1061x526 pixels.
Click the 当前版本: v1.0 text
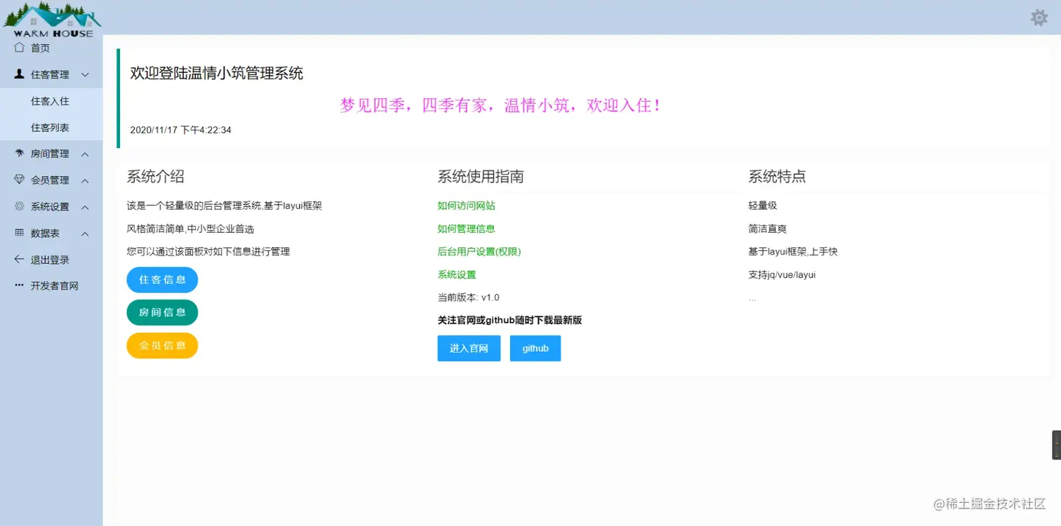click(x=469, y=297)
